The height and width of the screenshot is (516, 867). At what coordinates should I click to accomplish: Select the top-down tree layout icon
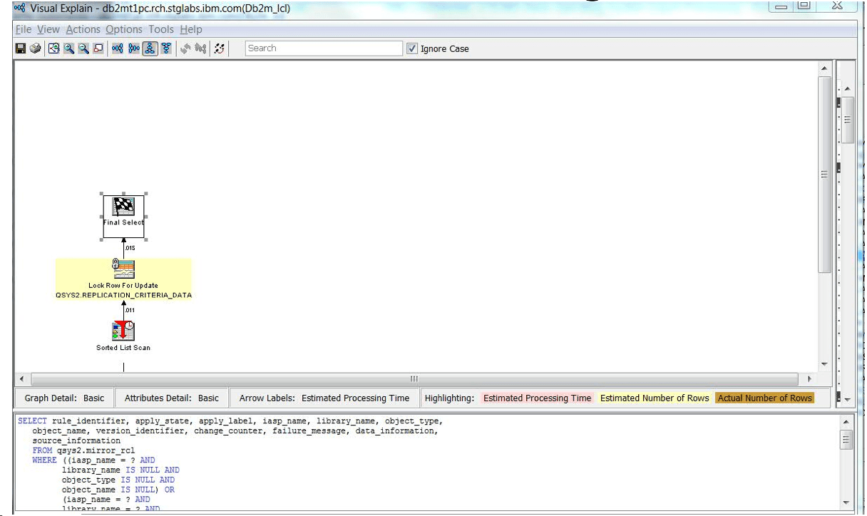[x=150, y=48]
